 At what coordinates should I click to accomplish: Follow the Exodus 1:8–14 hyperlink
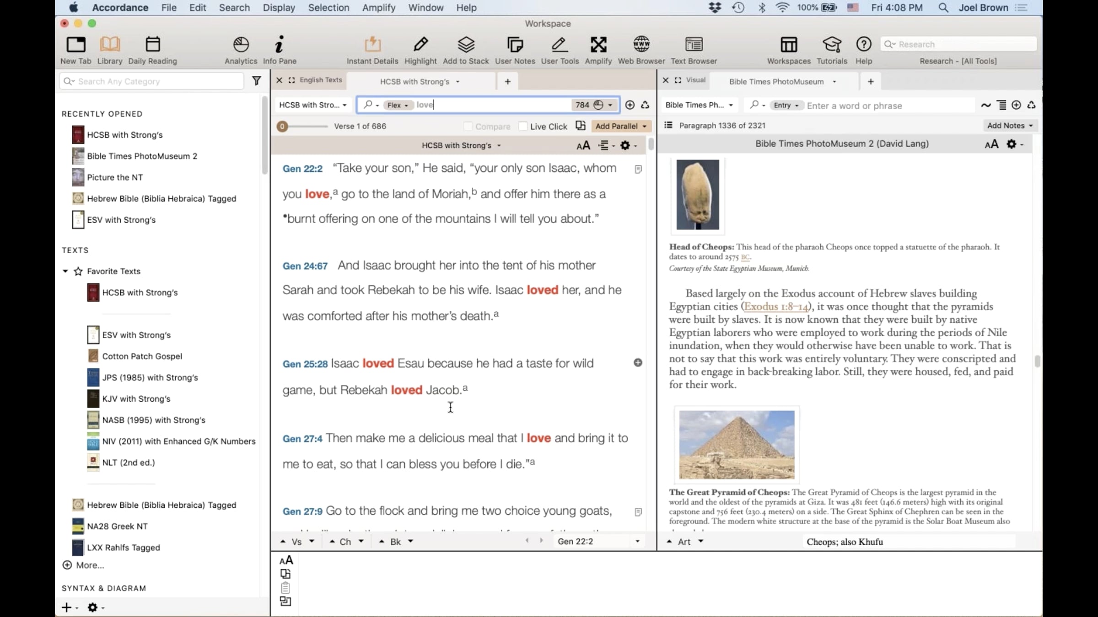tap(776, 306)
